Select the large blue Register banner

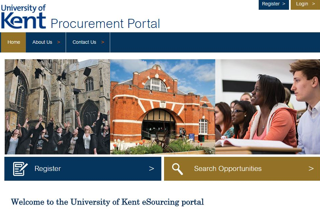[x=83, y=169]
